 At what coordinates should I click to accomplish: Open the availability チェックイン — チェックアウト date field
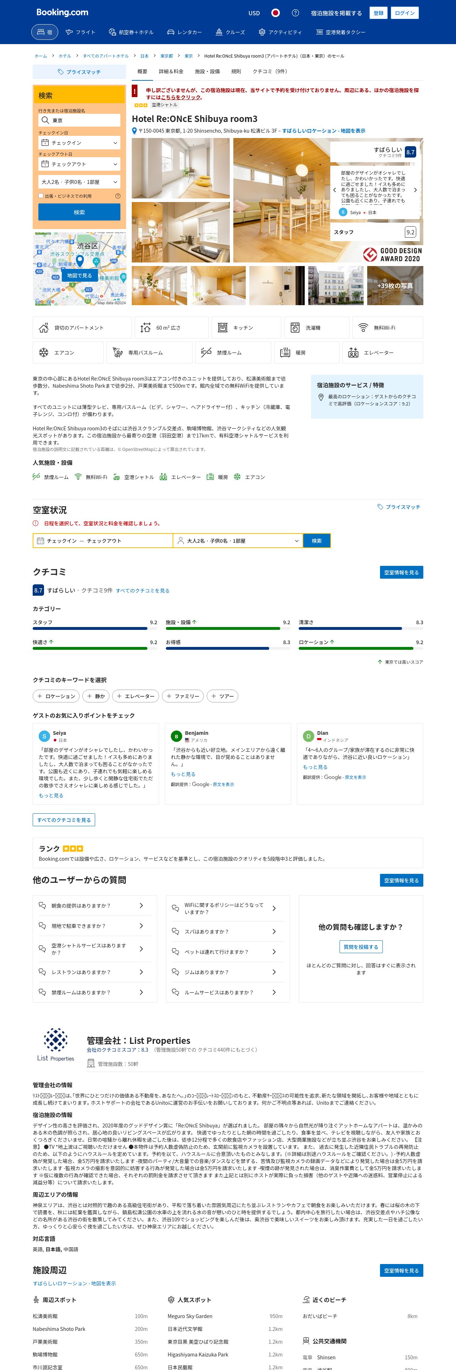103,541
